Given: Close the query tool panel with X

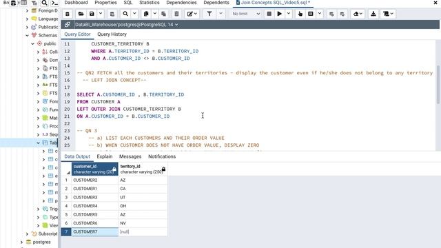Looking at the screenshot, I should pos(435,3).
